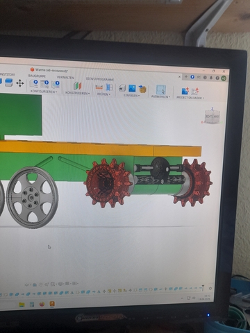
Task: Click the Measure tool under Prüfen
Action: pos(99,87)
